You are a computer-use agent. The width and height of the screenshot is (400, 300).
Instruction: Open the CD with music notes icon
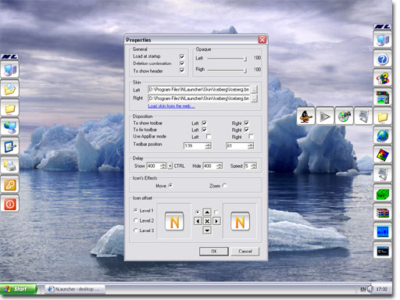[x=344, y=116]
